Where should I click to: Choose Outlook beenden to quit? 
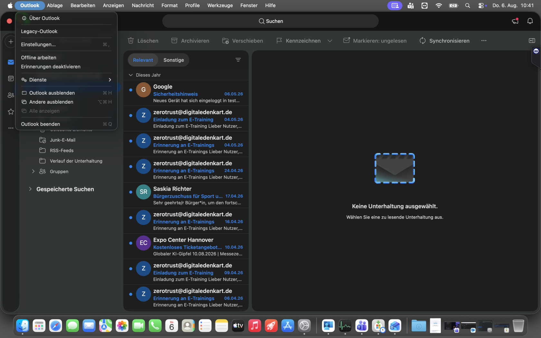(x=66, y=124)
